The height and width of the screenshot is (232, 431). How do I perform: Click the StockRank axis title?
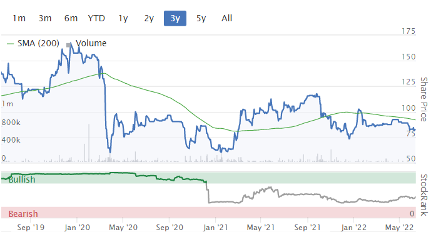click(424, 195)
